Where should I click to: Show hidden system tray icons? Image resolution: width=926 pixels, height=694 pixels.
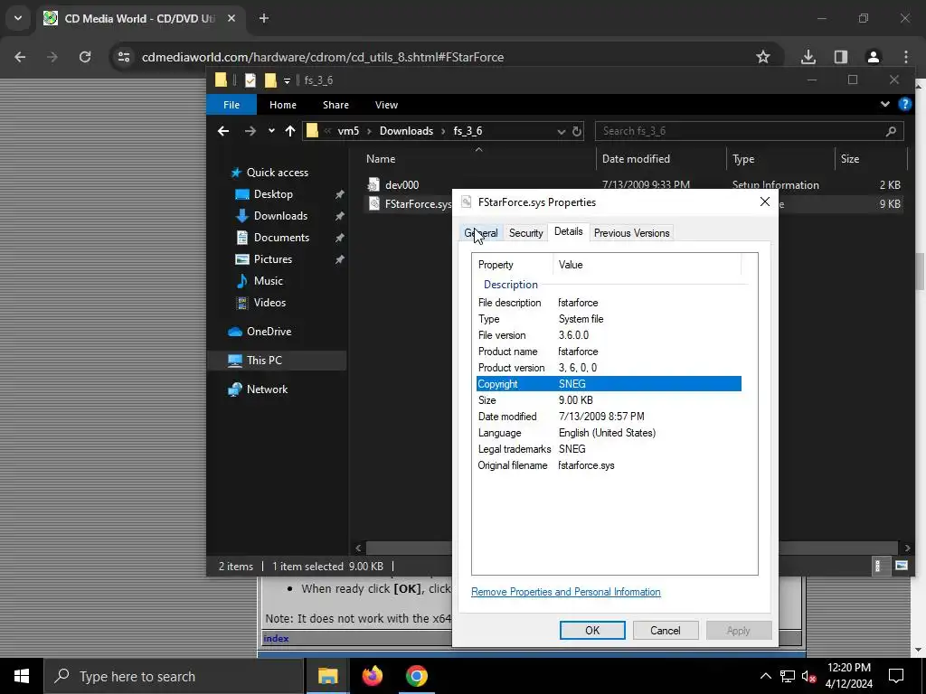pyautogui.click(x=765, y=676)
